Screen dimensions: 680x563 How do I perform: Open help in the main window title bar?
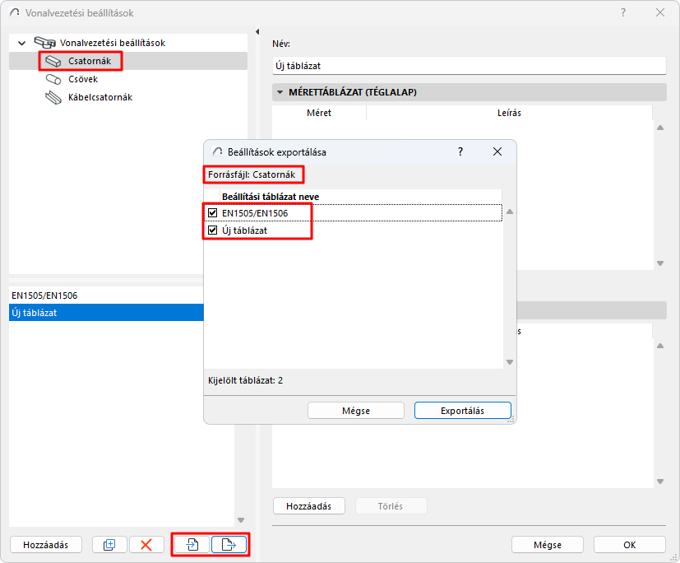(x=623, y=12)
